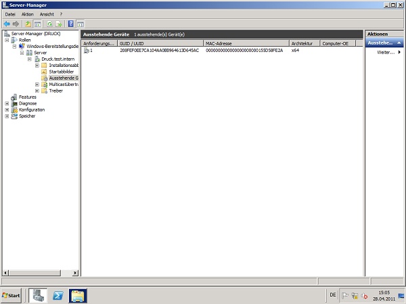Collapse the Druck.test.intern node
Image resolution: width=406 pixels, height=304 pixels.
[30, 59]
